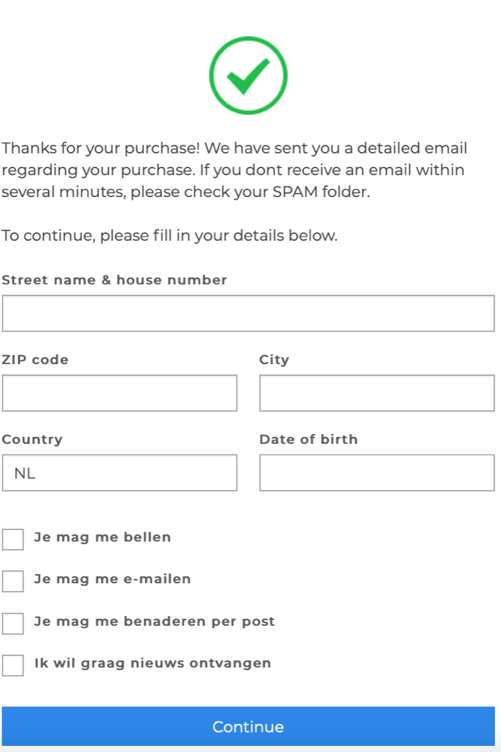Viewport: 501px width, 752px height.
Task: Click the 'Country' label text
Action: click(x=32, y=440)
